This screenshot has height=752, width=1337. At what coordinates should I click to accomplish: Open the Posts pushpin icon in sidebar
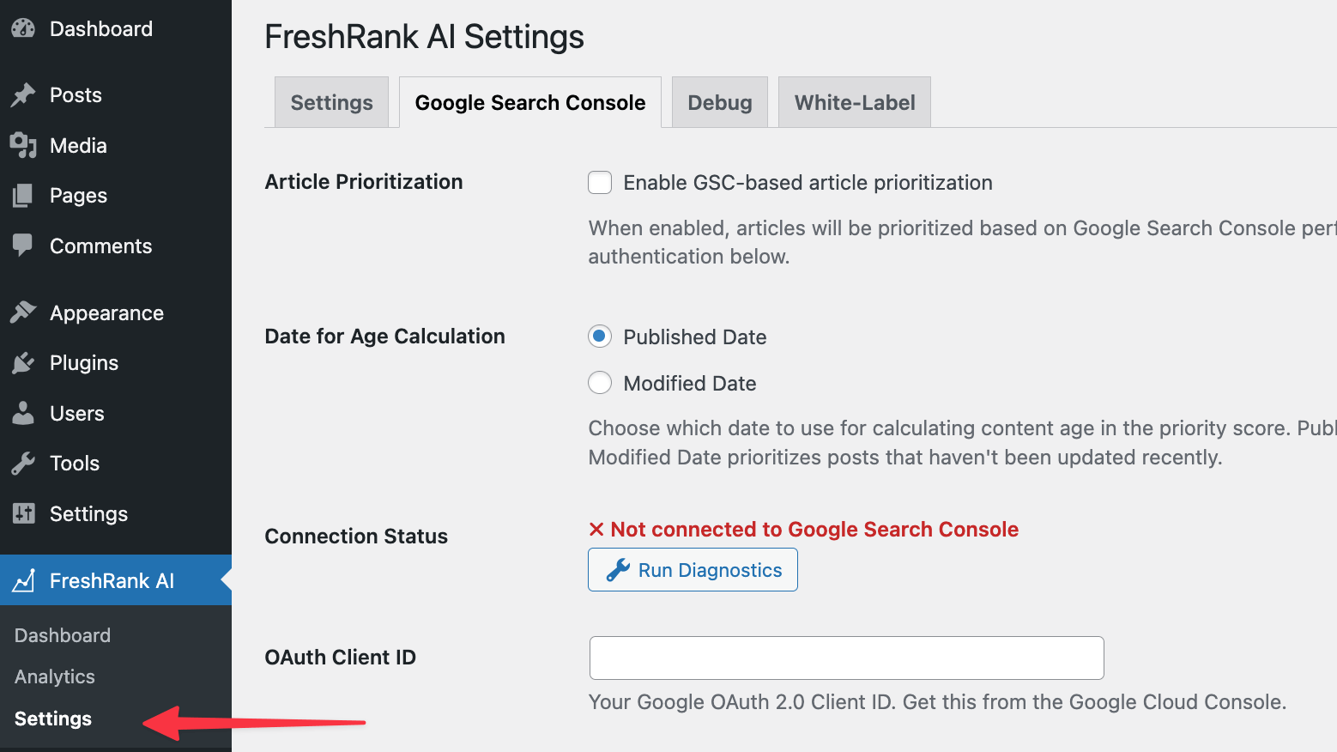click(x=24, y=94)
